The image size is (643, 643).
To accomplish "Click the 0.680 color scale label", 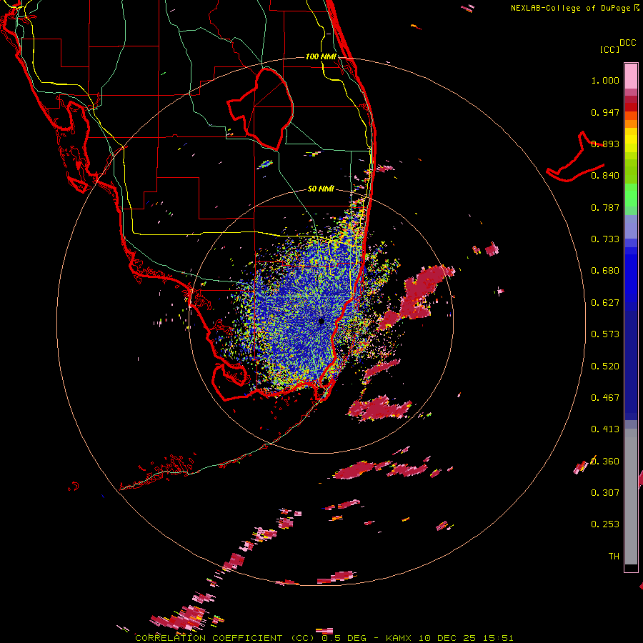I will [x=605, y=271].
